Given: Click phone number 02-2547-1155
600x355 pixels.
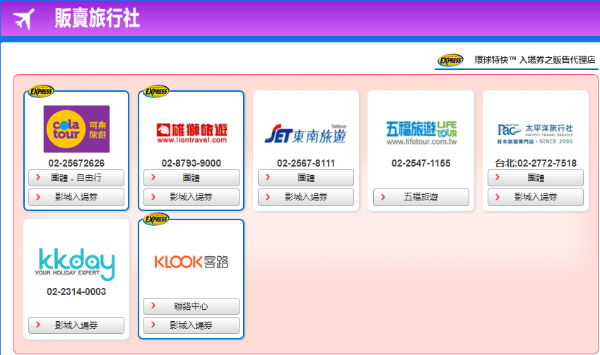Looking at the screenshot, I should (x=421, y=163).
